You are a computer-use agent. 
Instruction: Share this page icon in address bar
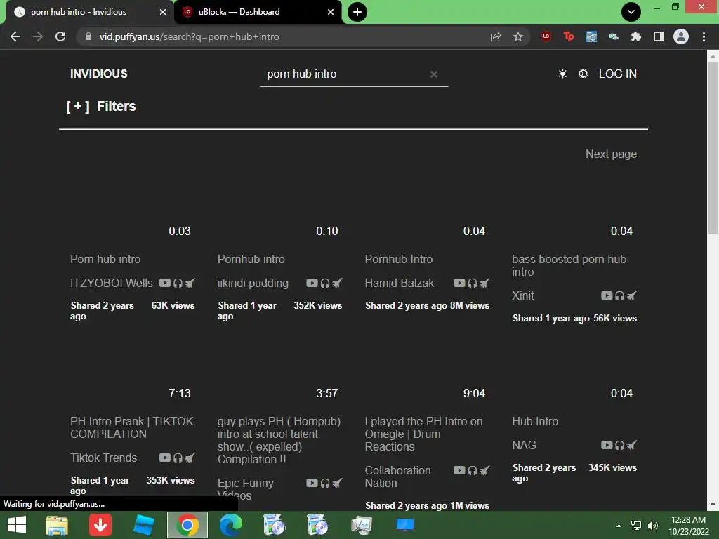(x=496, y=36)
